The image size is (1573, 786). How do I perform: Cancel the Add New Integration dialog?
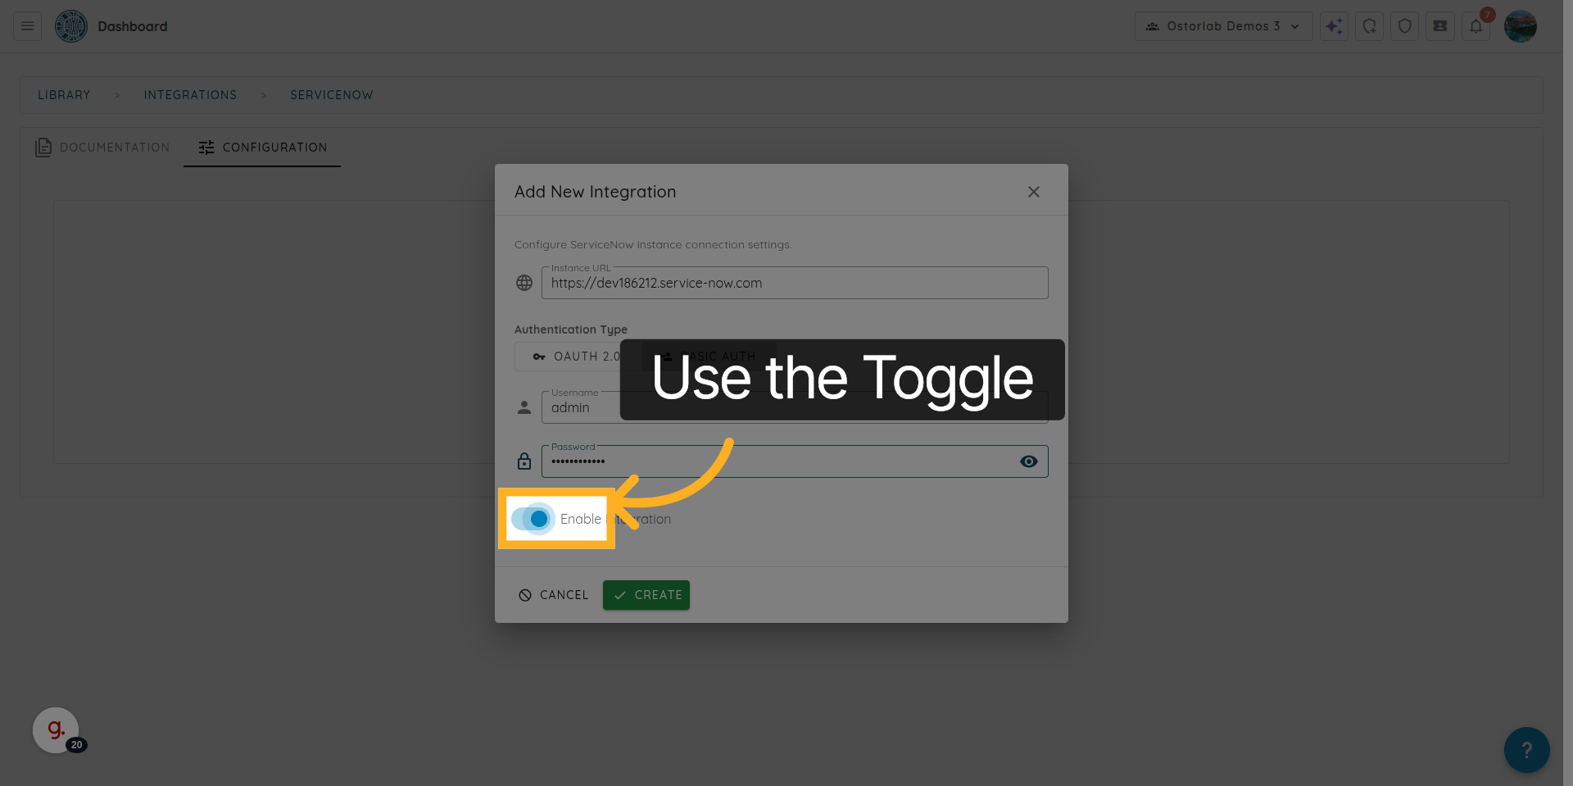pos(552,594)
